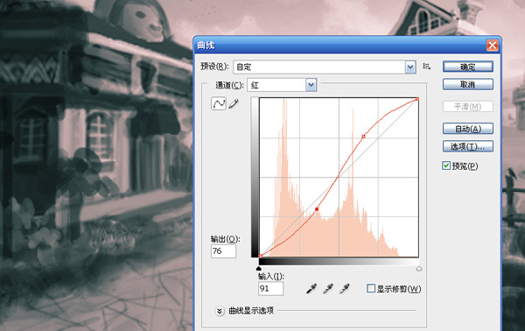Click the 自动 auto button

click(x=468, y=129)
